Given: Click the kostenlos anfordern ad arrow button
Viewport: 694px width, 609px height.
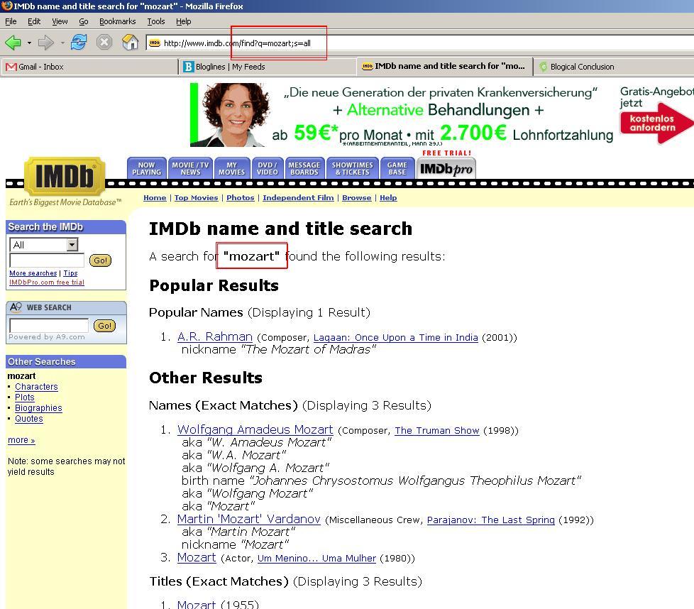Looking at the screenshot, I should pyautogui.click(x=656, y=123).
